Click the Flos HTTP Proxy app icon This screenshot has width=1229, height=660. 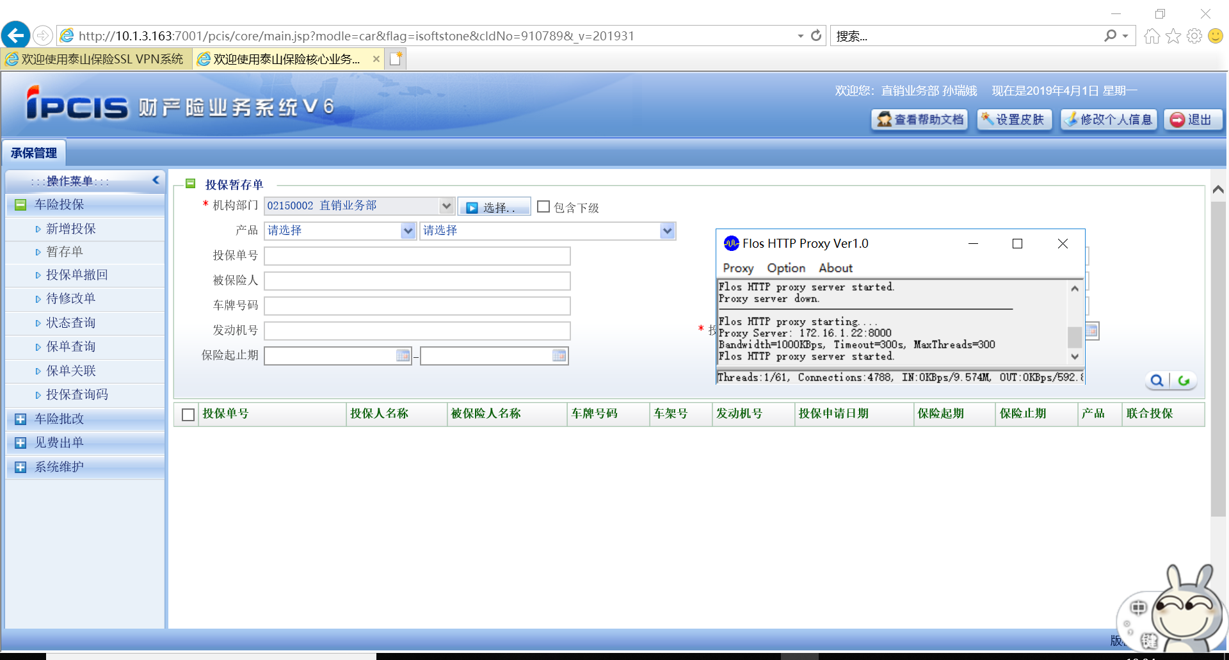click(x=731, y=243)
